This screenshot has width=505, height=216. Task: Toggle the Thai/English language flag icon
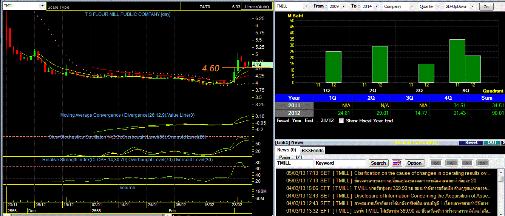[397, 163]
